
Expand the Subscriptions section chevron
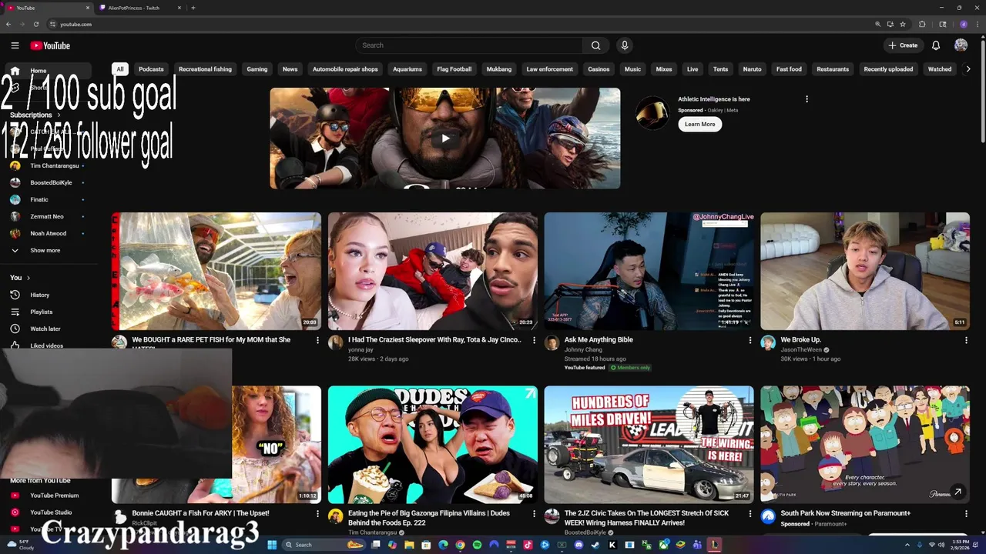(59, 115)
